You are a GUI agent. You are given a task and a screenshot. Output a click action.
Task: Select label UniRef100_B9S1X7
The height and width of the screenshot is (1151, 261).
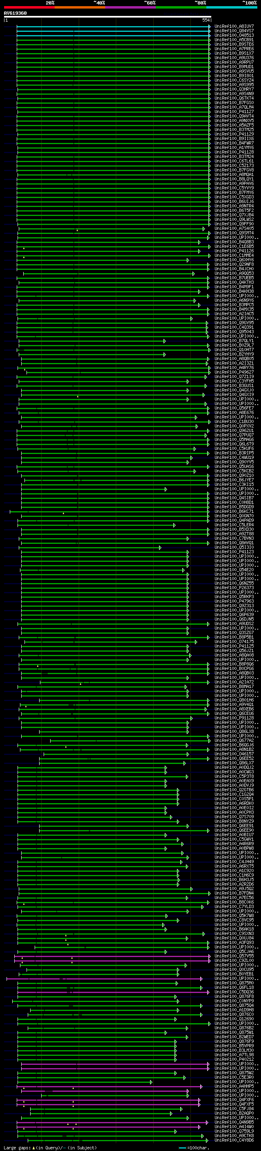[x=234, y=53]
